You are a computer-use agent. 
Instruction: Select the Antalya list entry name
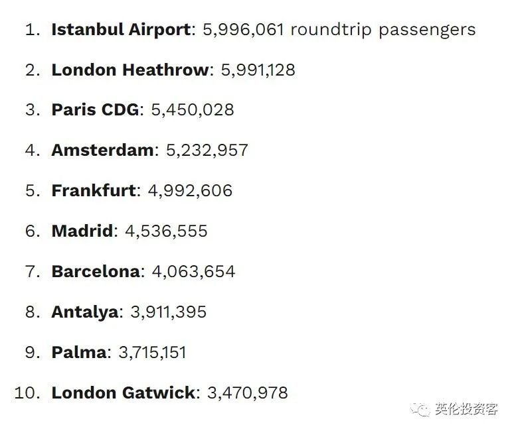click(84, 312)
